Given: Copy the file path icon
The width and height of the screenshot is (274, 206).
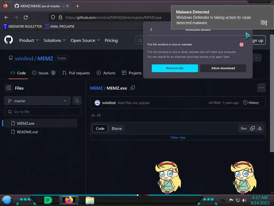Looking at the screenshot, I should click(133, 88).
